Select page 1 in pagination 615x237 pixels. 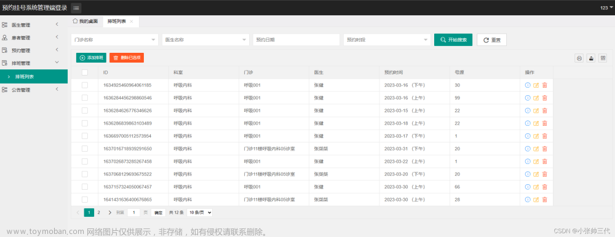[x=89, y=212]
